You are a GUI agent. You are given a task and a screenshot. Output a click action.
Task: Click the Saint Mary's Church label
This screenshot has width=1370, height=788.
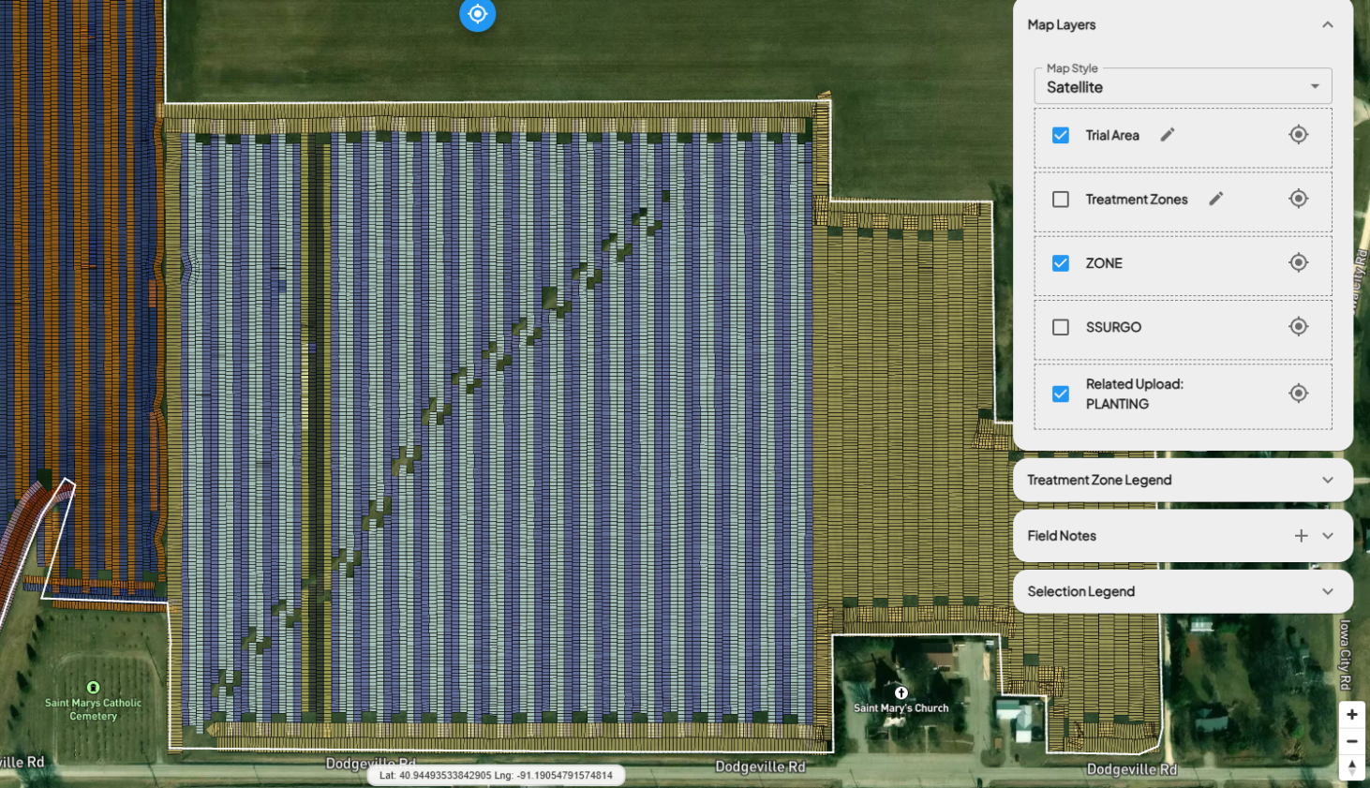click(x=901, y=708)
